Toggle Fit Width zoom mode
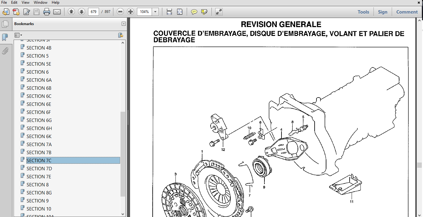Image resolution: width=423 pixels, height=217 pixels. [169, 12]
